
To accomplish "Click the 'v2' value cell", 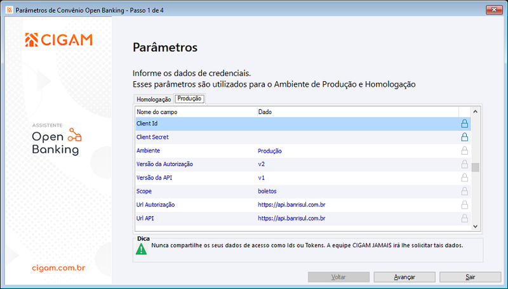I will tap(261, 164).
